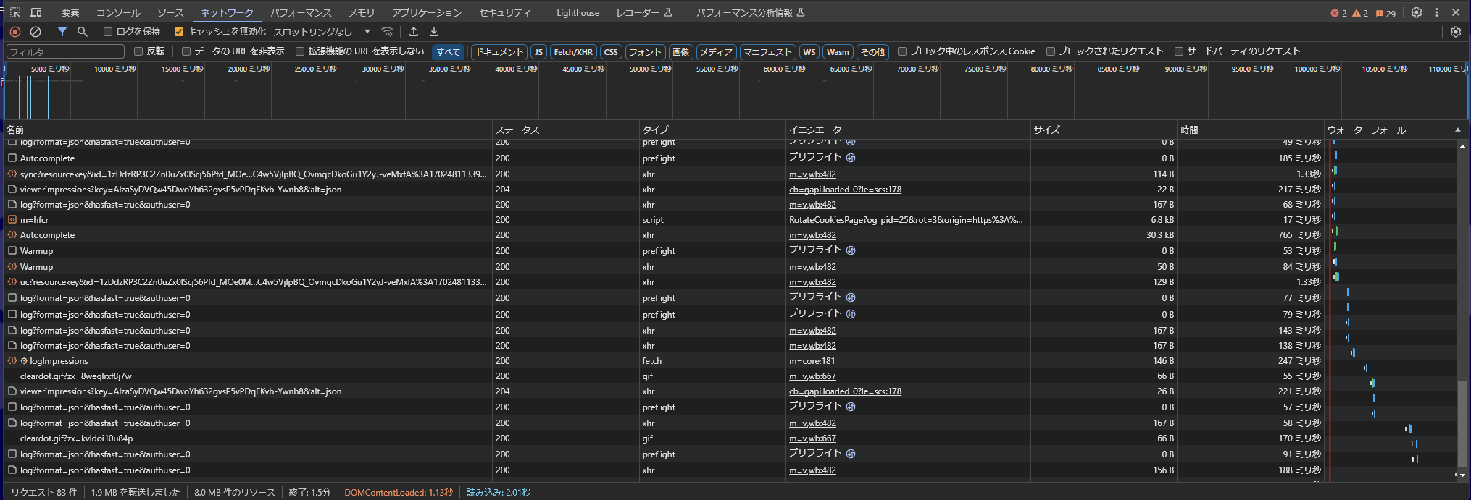
Task: Activate the inspect element picker icon
Action: [x=15, y=12]
